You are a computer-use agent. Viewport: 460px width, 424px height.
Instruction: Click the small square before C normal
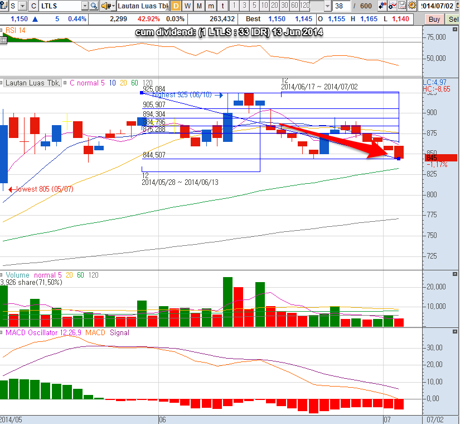pyautogui.click(x=65, y=83)
